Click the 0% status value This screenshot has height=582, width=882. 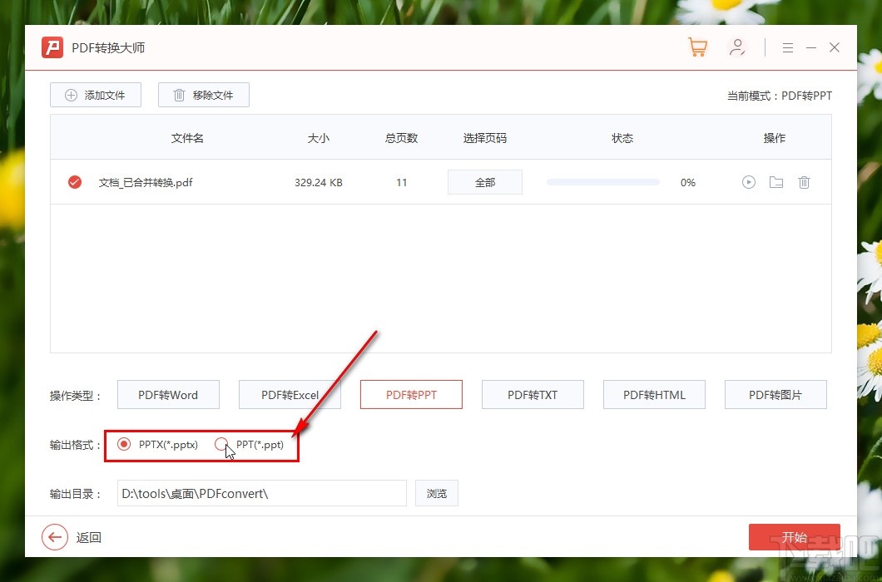(x=688, y=182)
